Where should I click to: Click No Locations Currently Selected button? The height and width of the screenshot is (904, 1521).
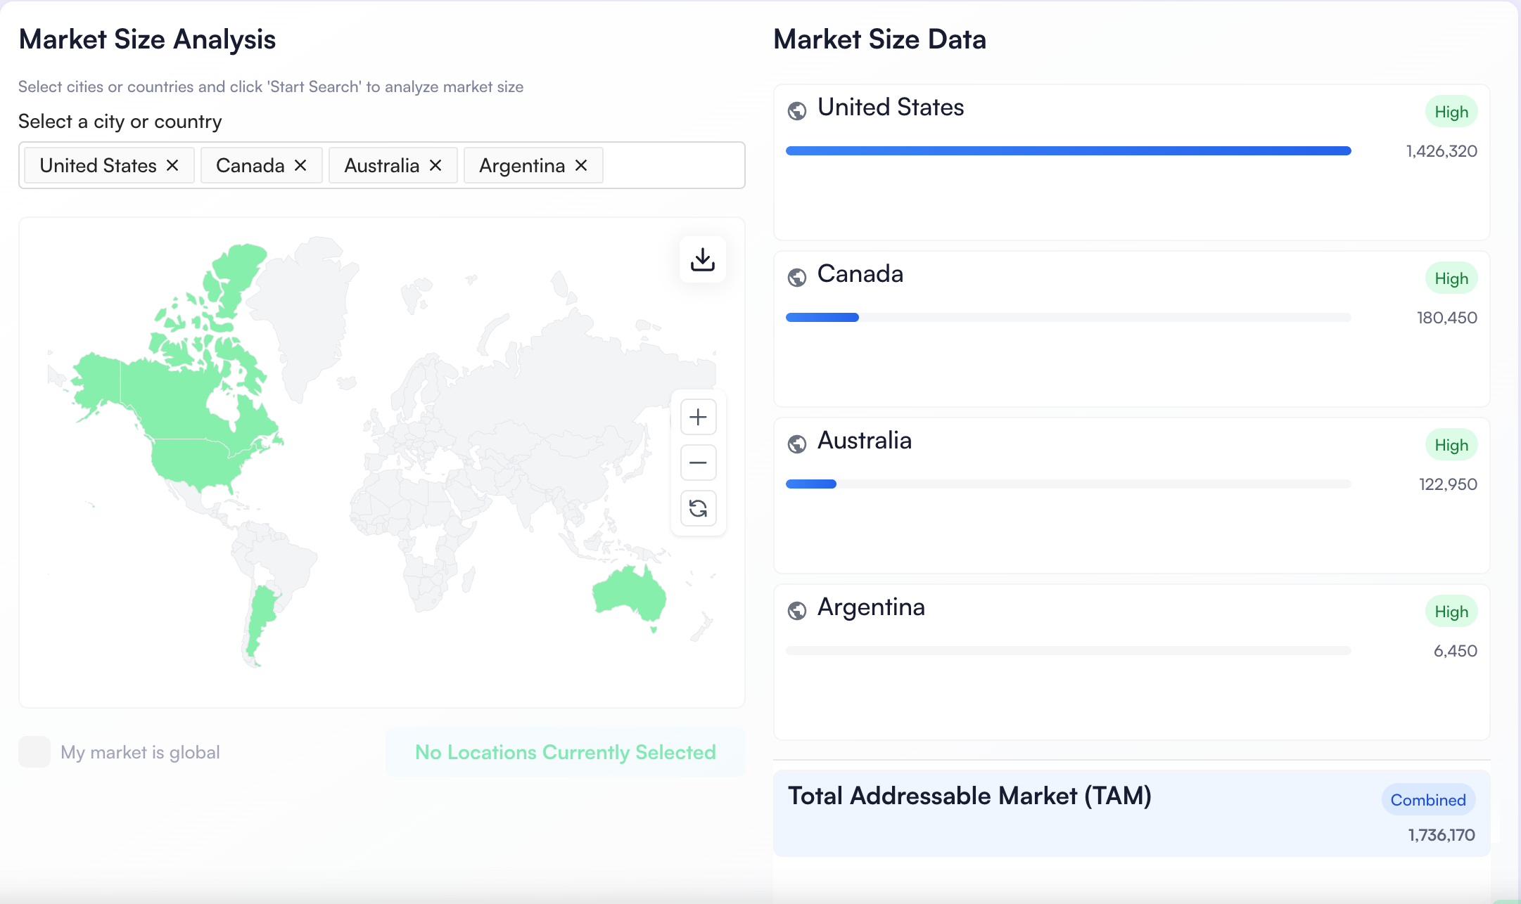(x=565, y=752)
